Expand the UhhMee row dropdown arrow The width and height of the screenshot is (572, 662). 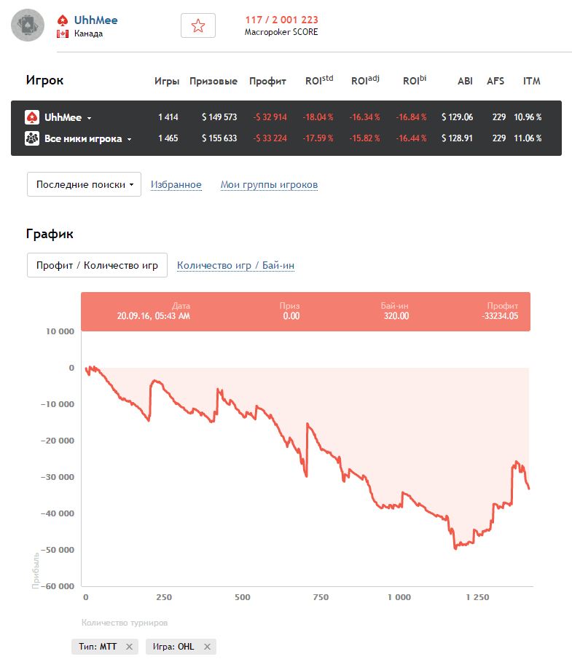click(89, 118)
